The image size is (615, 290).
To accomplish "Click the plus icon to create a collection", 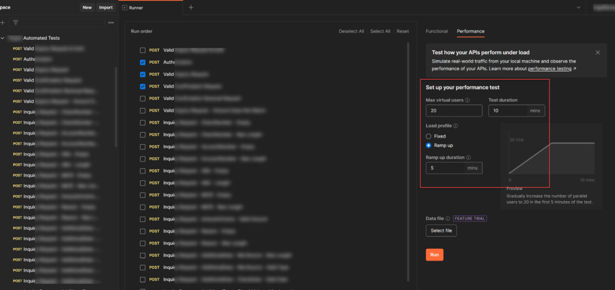I will tap(3, 22).
